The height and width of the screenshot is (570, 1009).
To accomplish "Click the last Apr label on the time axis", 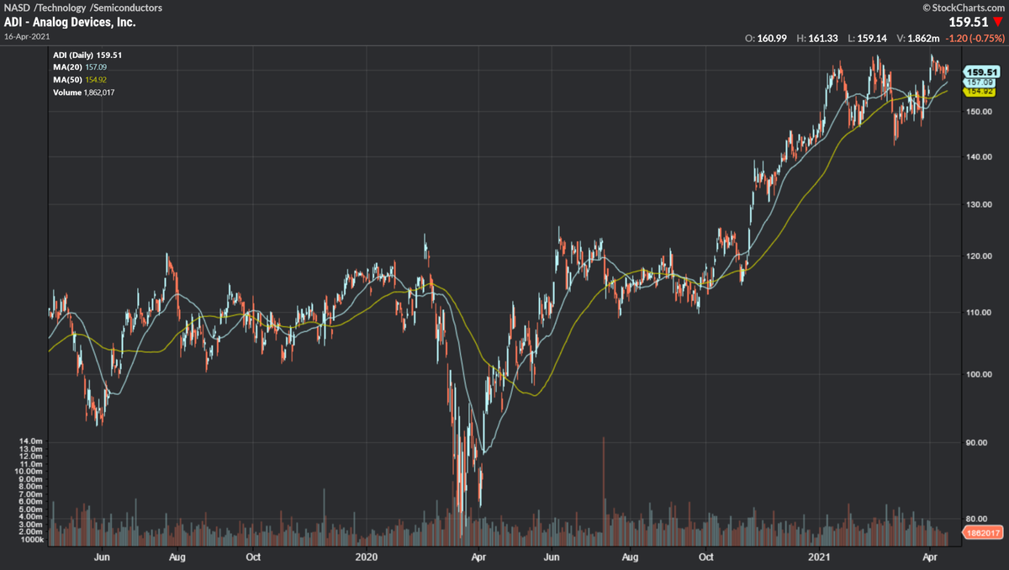I will 929,557.
